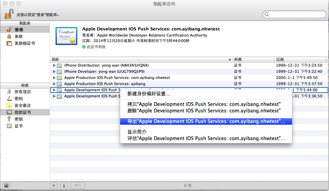Click 证书 type cell in iPhone Developer row
The height and width of the screenshot is (191, 329).
click(x=238, y=71)
